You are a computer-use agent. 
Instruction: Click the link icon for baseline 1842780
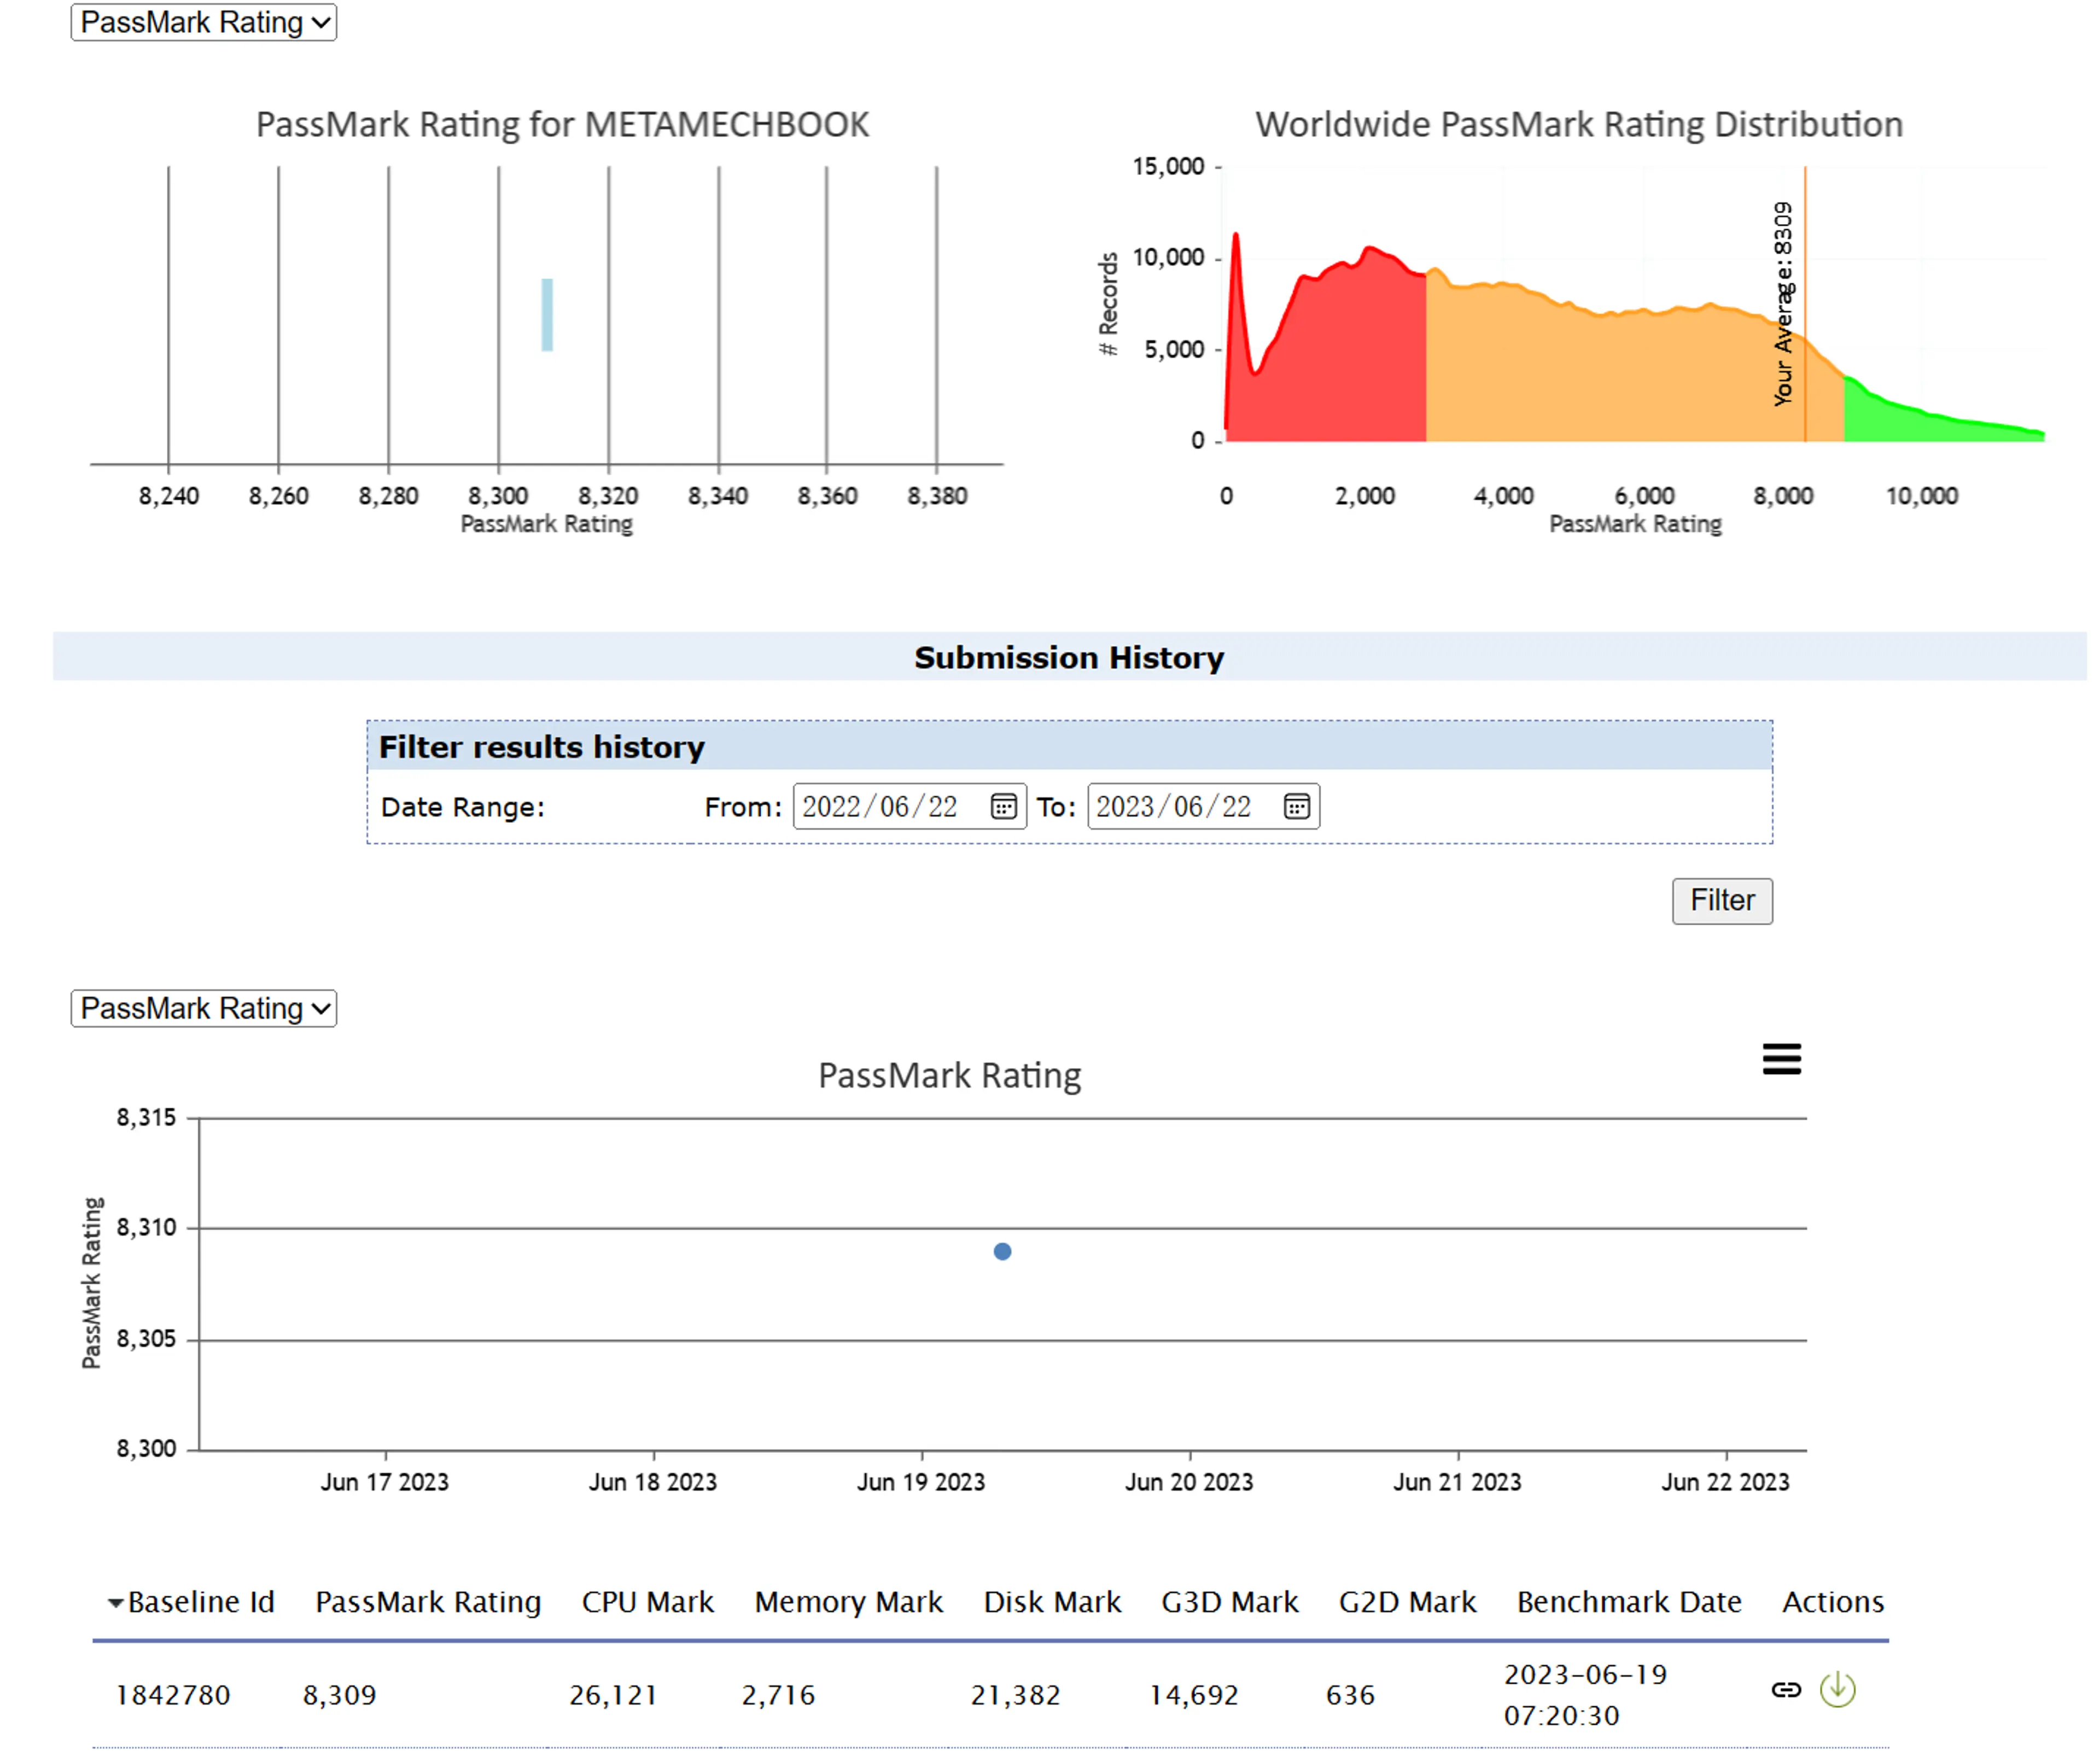pyautogui.click(x=1786, y=1690)
